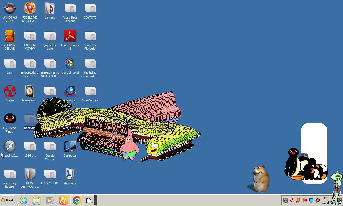Open the Flash shortcut icon
This screenshot has width=343, height=206.
click(x=10, y=149)
